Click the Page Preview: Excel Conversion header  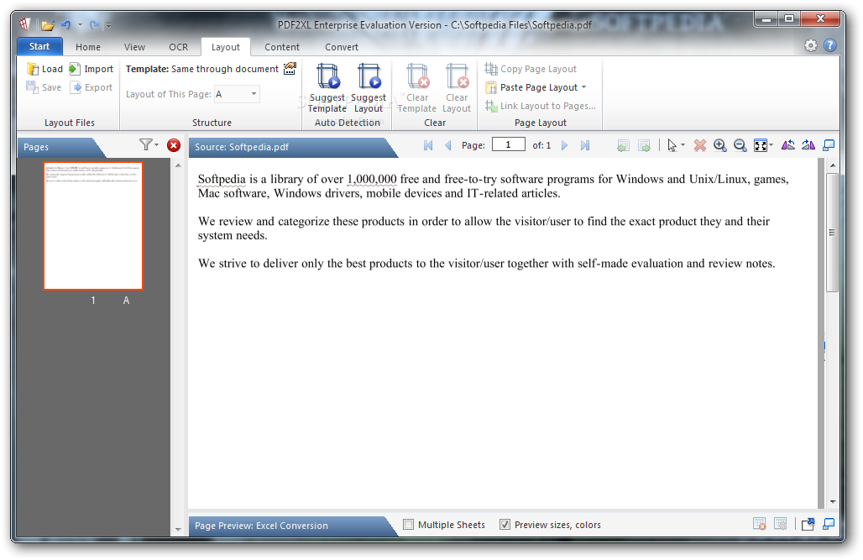pyautogui.click(x=261, y=526)
